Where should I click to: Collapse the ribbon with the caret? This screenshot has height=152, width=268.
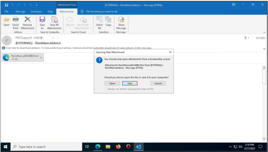265,33
